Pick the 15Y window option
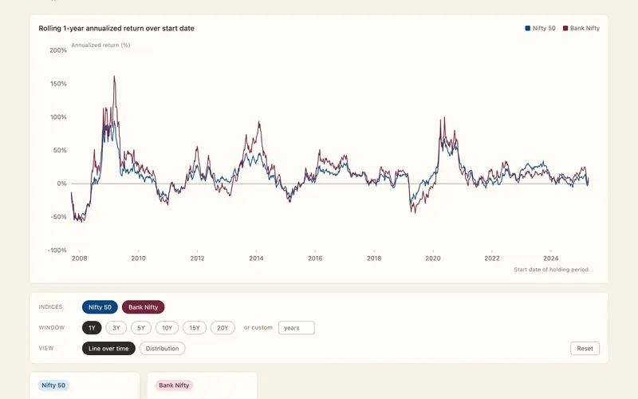Viewport: 638px width, 399px height. [x=195, y=328]
